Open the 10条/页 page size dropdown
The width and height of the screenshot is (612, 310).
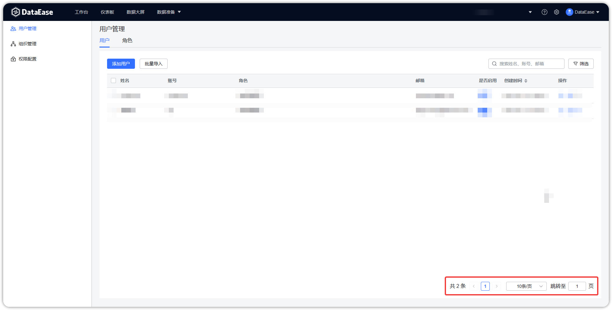(526, 286)
